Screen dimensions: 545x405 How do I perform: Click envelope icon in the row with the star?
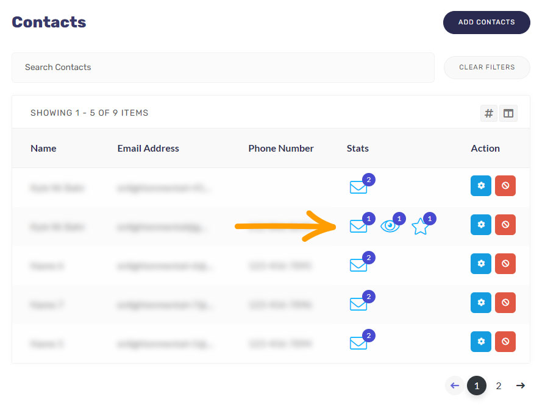(x=358, y=226)
